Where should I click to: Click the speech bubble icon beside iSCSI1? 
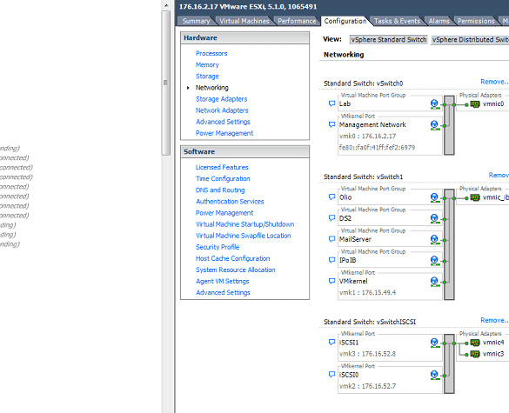coord(332,342)
